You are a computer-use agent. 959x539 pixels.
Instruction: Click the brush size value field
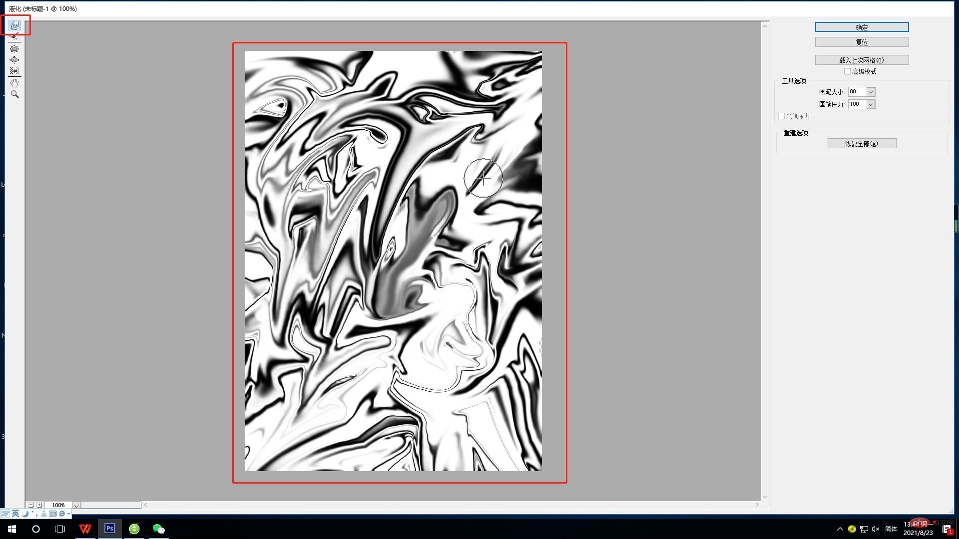(x=856, y=92)
